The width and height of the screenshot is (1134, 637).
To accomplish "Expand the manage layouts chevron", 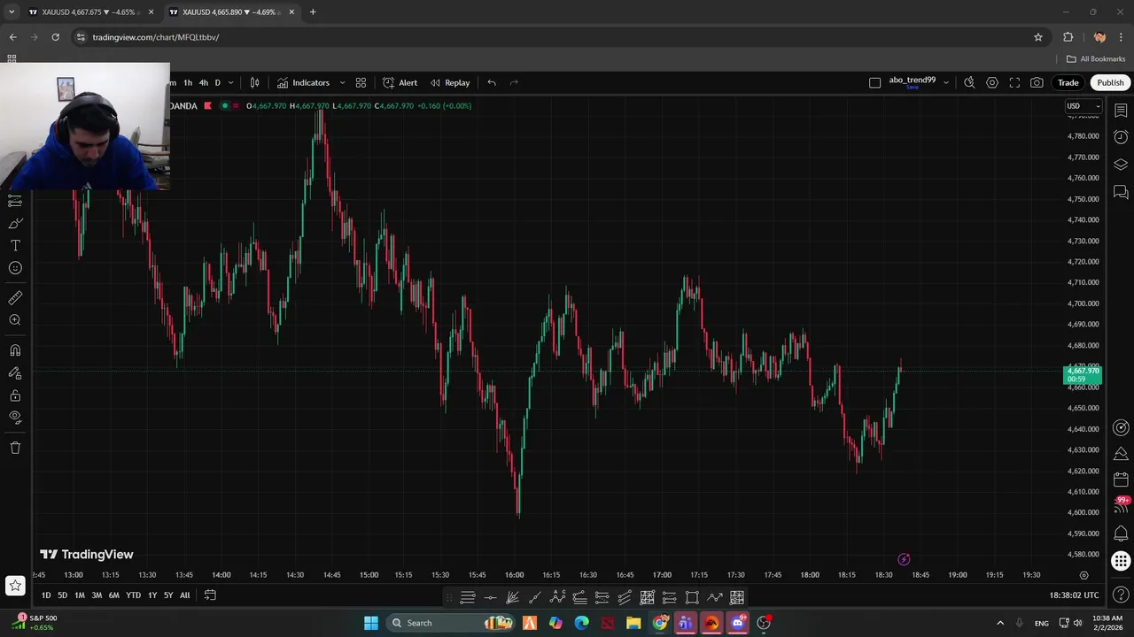I will pyautogui.click(x=945, y=82).
